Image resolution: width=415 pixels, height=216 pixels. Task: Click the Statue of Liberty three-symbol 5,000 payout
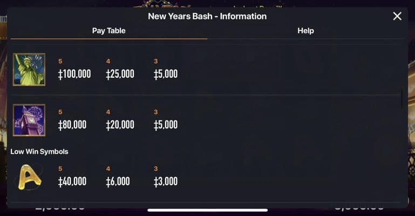(x=165, y=74)
